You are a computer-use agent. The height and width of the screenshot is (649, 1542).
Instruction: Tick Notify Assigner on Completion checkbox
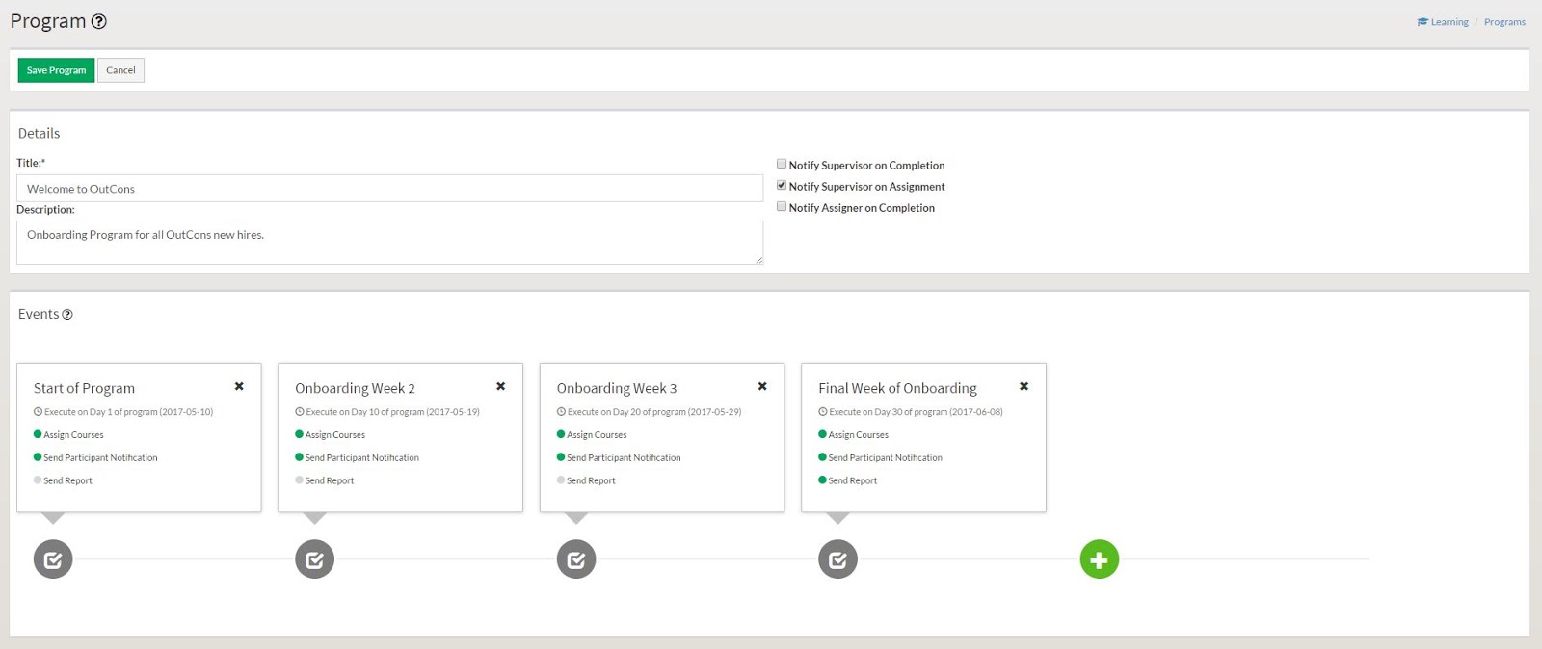tap(782, 207)
